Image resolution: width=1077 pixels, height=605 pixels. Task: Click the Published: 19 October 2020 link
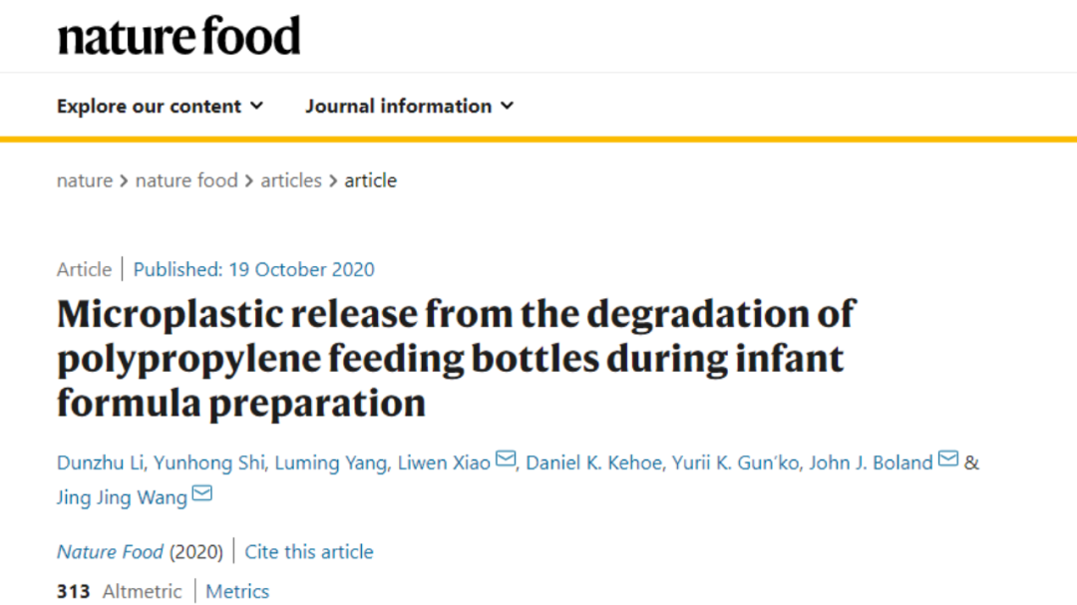point(253,269)
